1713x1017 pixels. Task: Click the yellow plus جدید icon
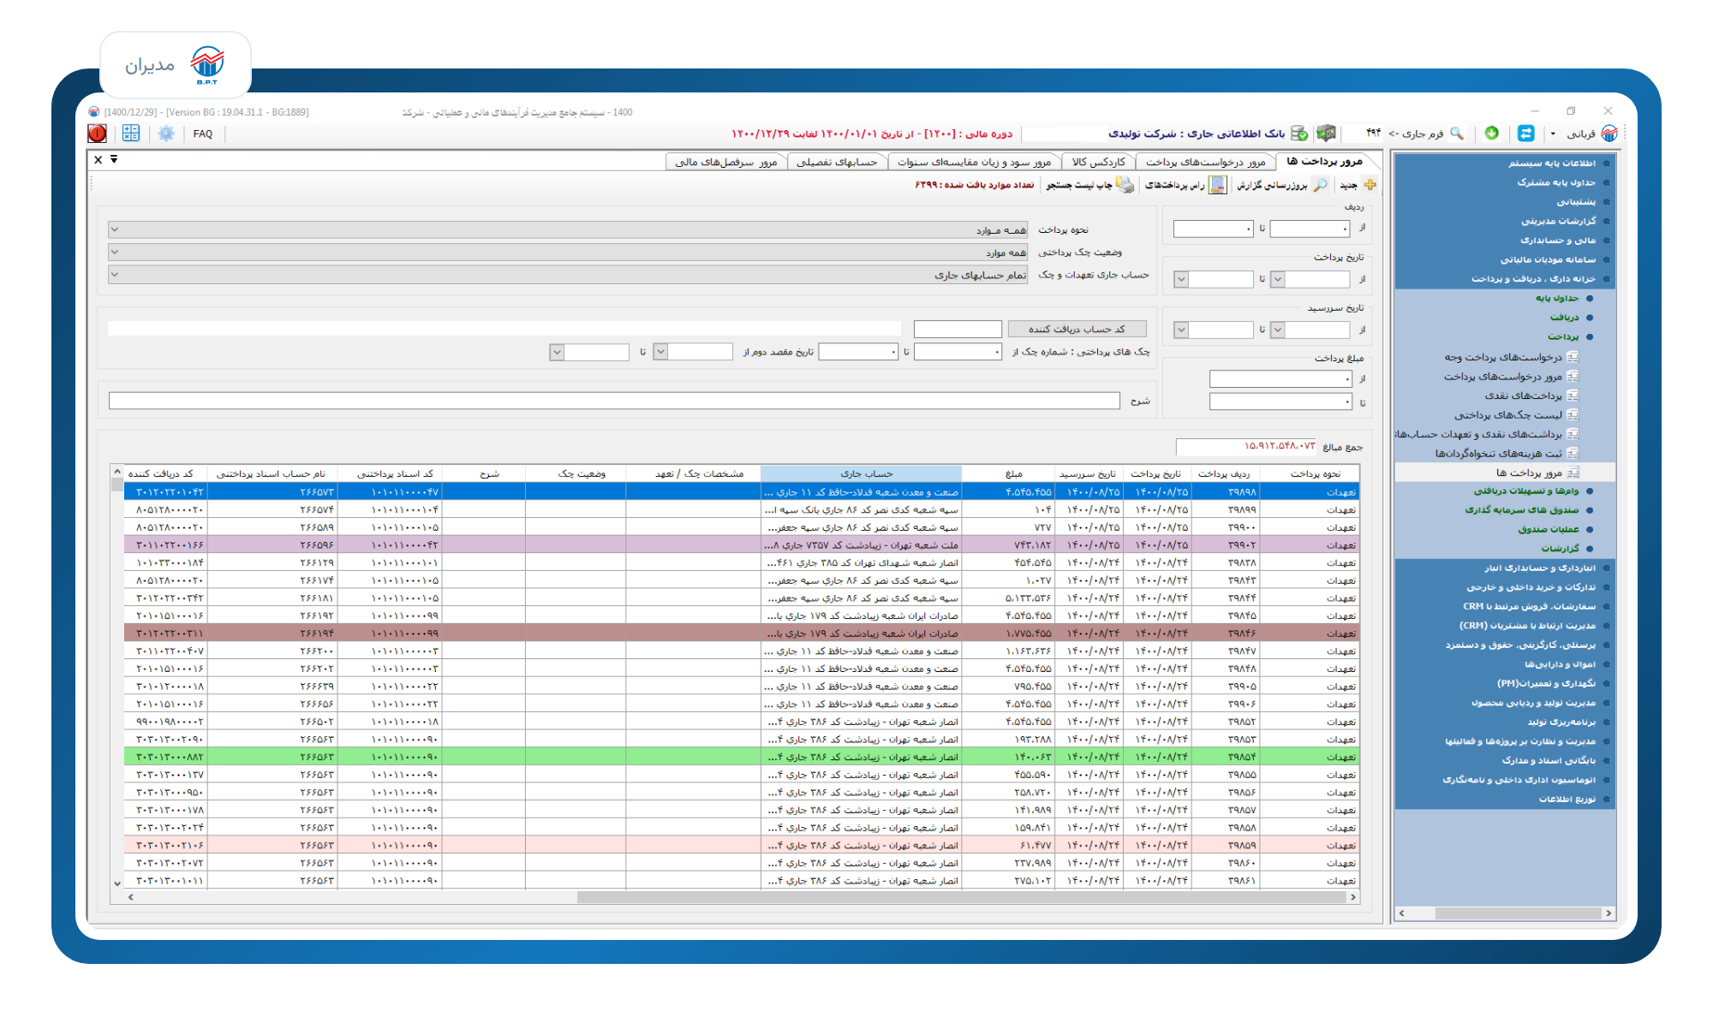(1370, 185)
